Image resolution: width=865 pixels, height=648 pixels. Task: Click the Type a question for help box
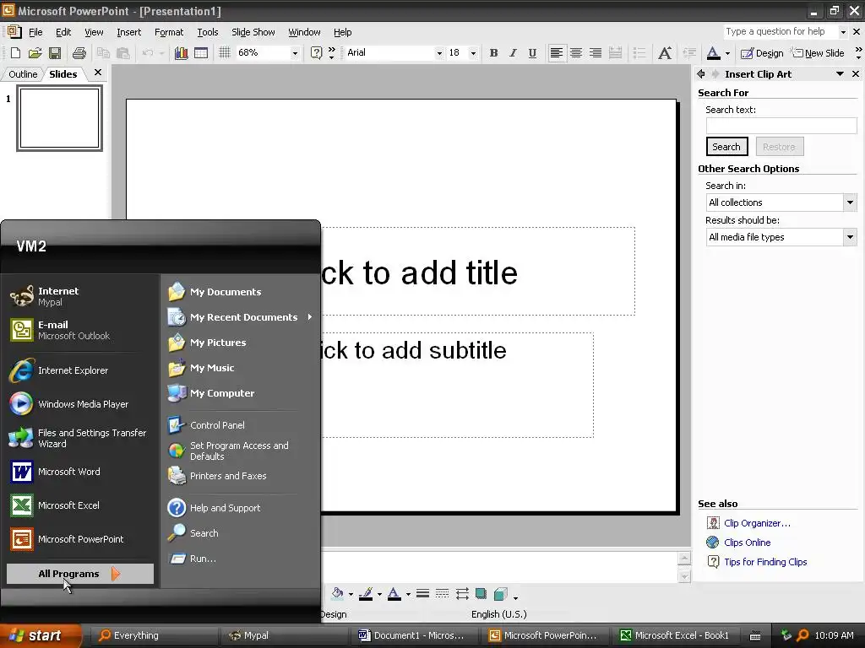click(x=781, y=31)
